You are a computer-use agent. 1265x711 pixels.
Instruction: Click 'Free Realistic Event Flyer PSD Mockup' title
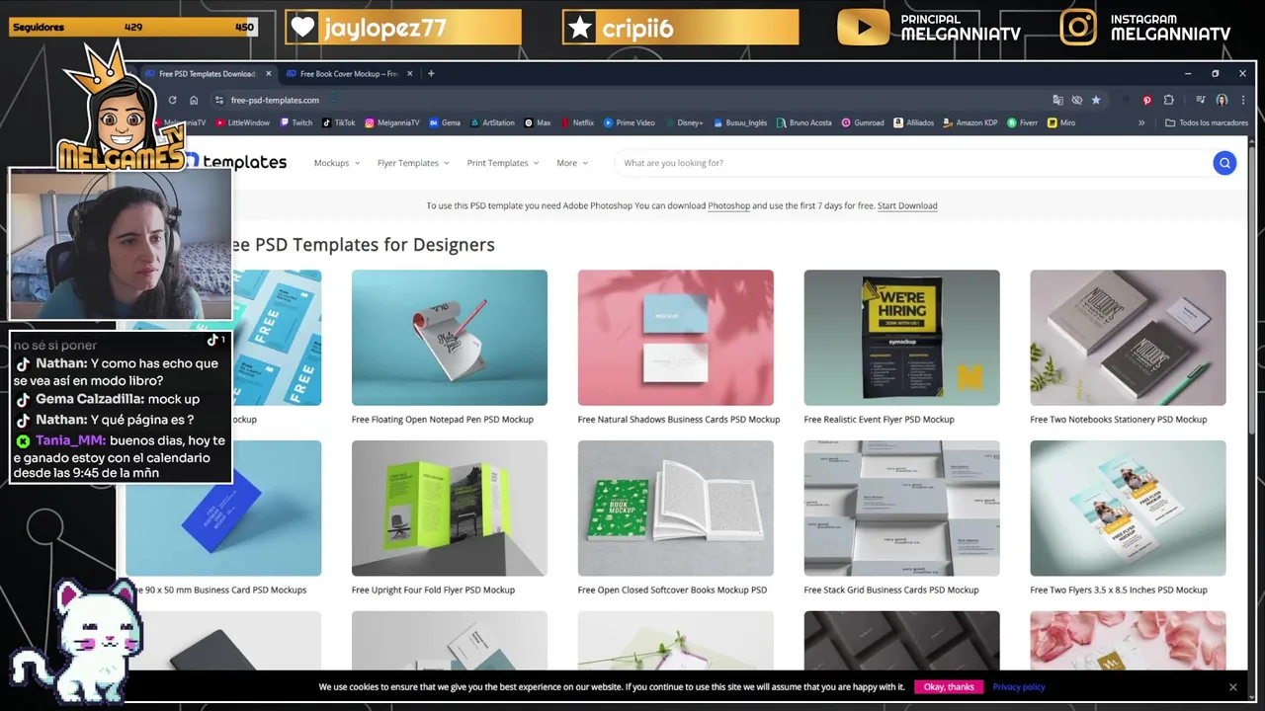click(x=879, y=420)
